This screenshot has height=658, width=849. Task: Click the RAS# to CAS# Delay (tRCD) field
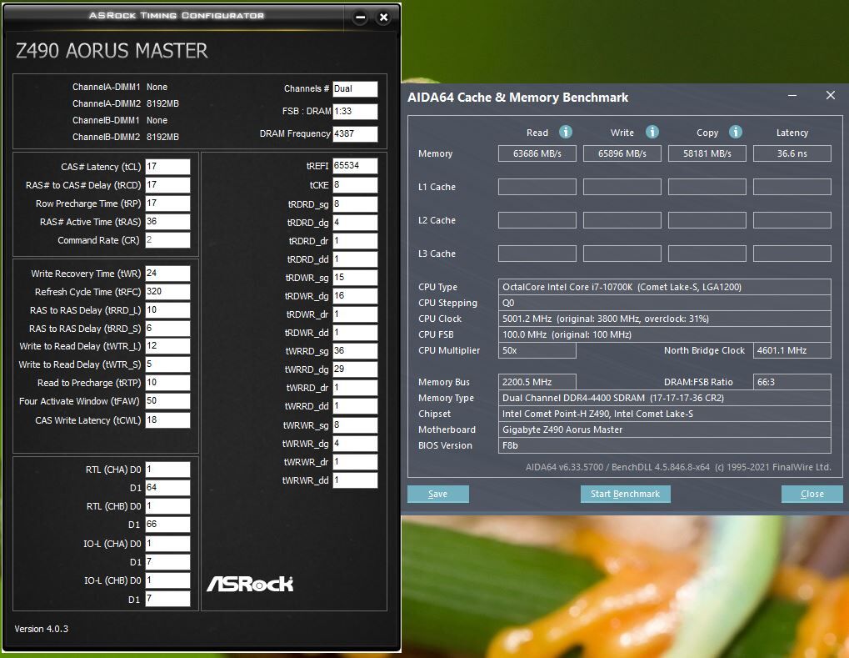(x=167, y=185)
